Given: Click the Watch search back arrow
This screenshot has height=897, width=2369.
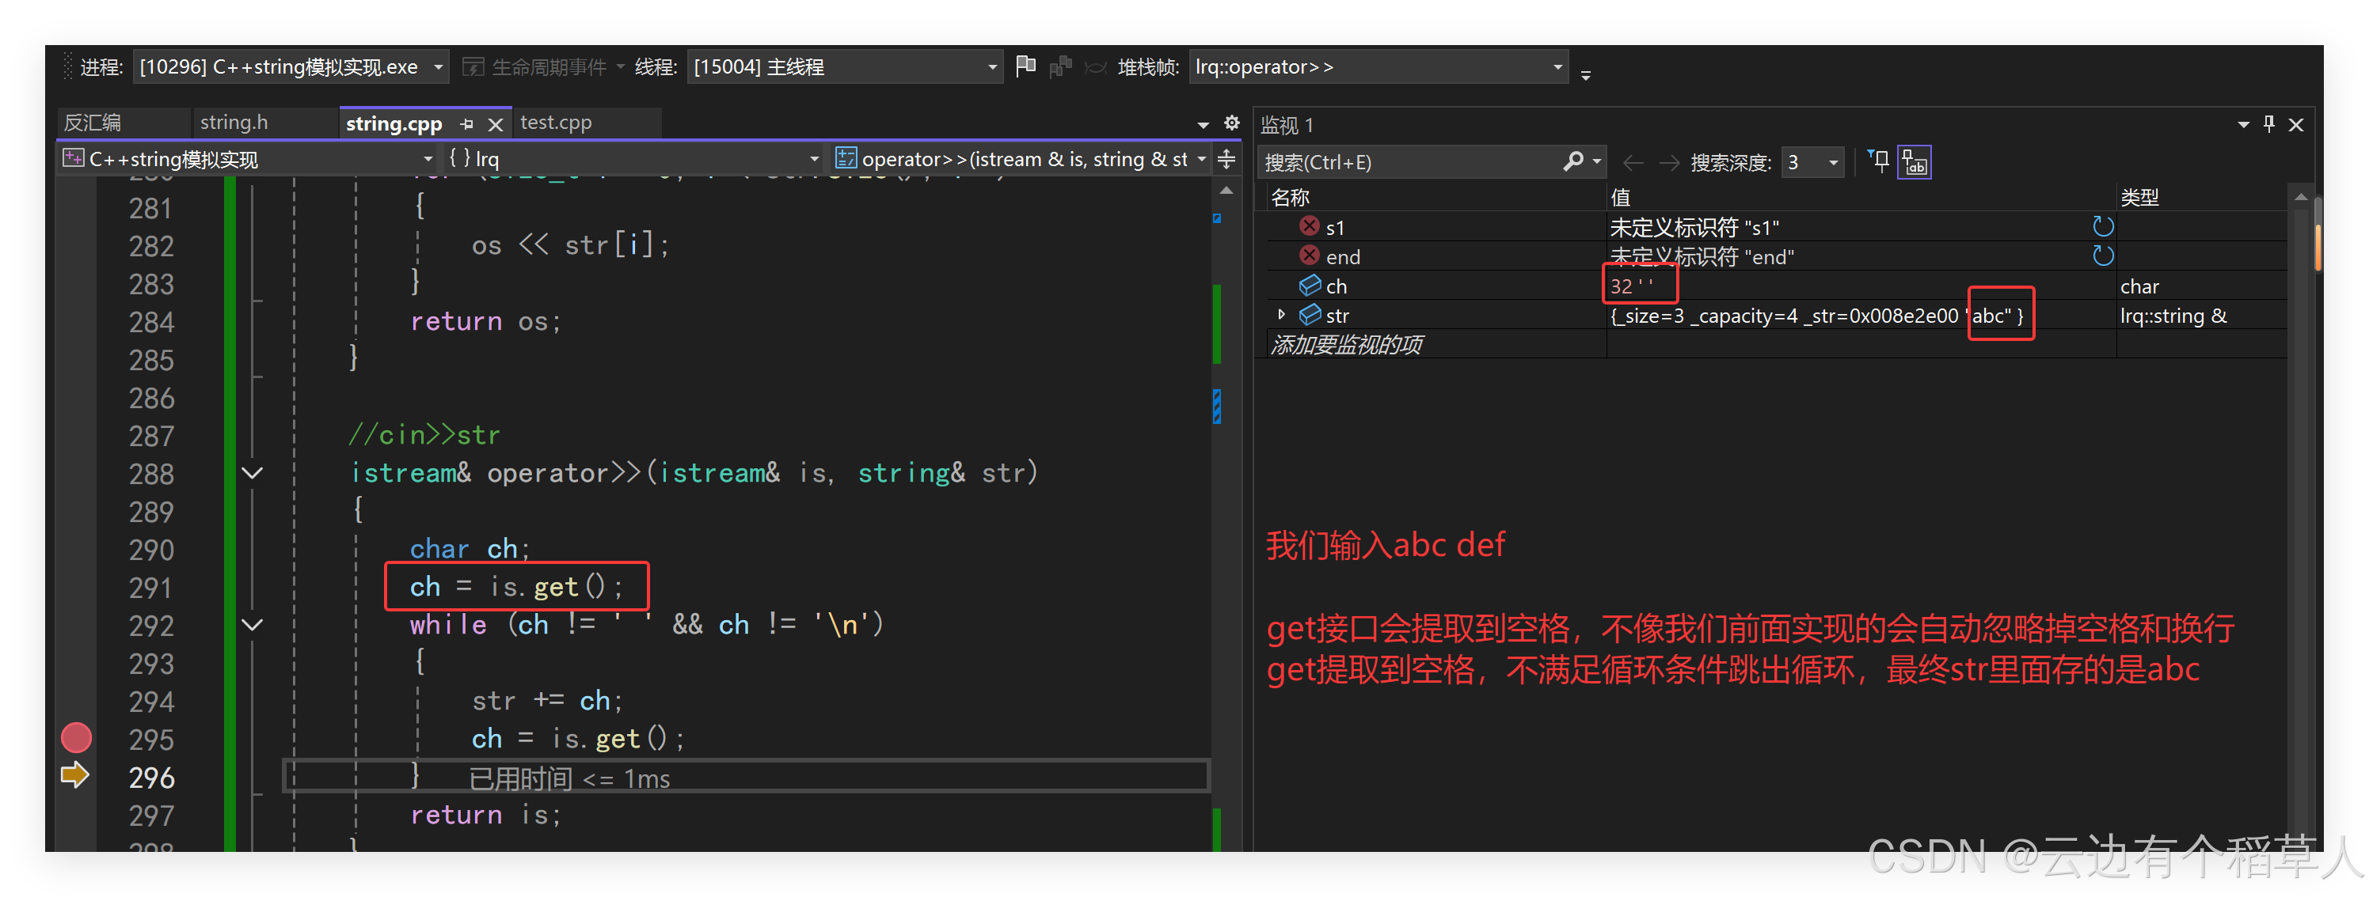Looking at the screenshot, I should pos(1633,163).
